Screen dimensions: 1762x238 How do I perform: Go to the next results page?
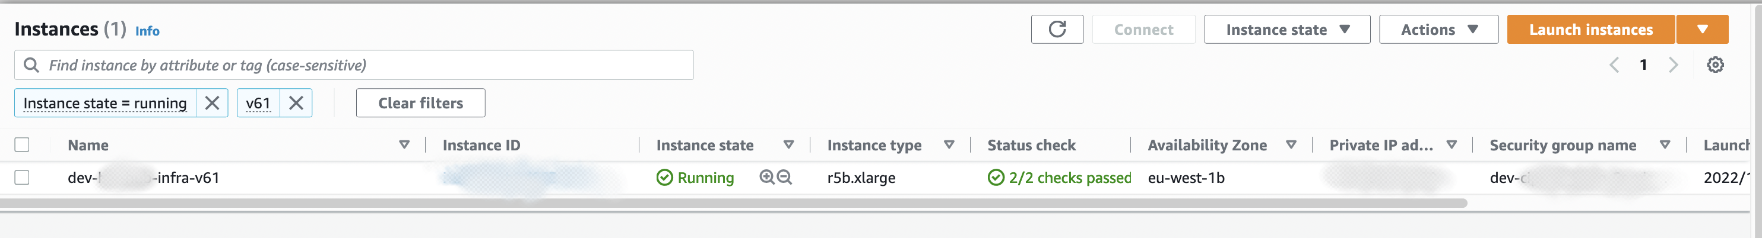[1674, 65]
